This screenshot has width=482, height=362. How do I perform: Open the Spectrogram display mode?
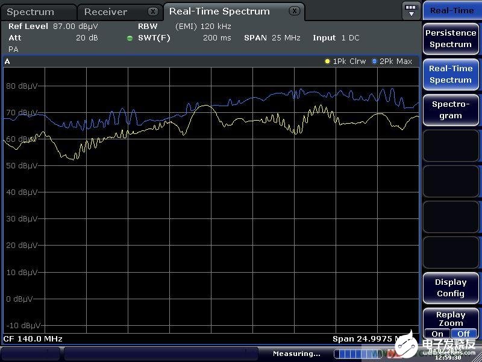point(450,110)
